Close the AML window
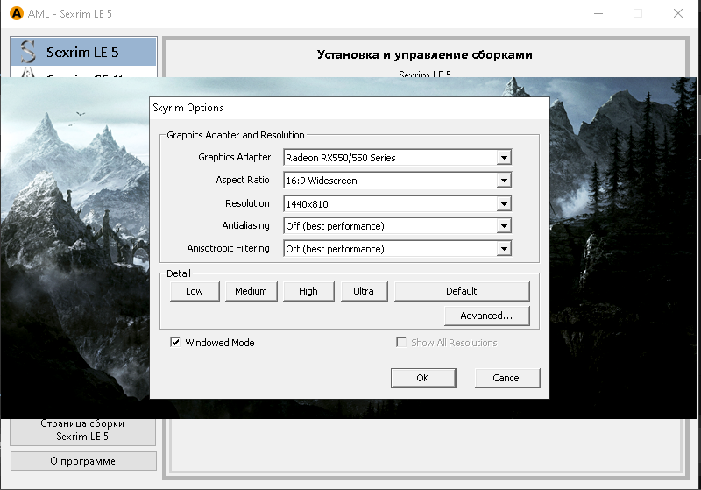701x490 pixels. 678,13
